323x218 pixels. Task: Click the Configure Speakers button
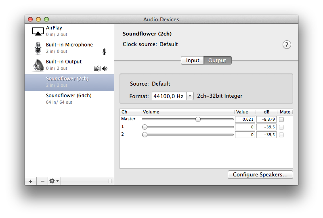click(260, 174)
